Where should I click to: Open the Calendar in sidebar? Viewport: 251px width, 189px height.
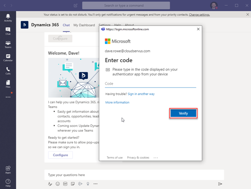(x=8, y=57)
